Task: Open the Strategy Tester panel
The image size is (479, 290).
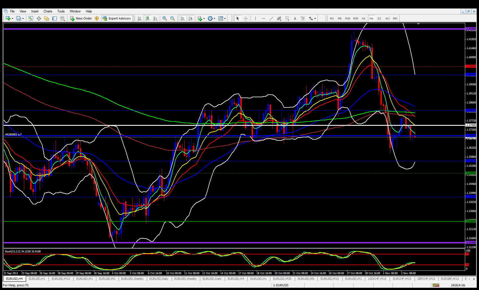Action: click(x=62, y=18)
